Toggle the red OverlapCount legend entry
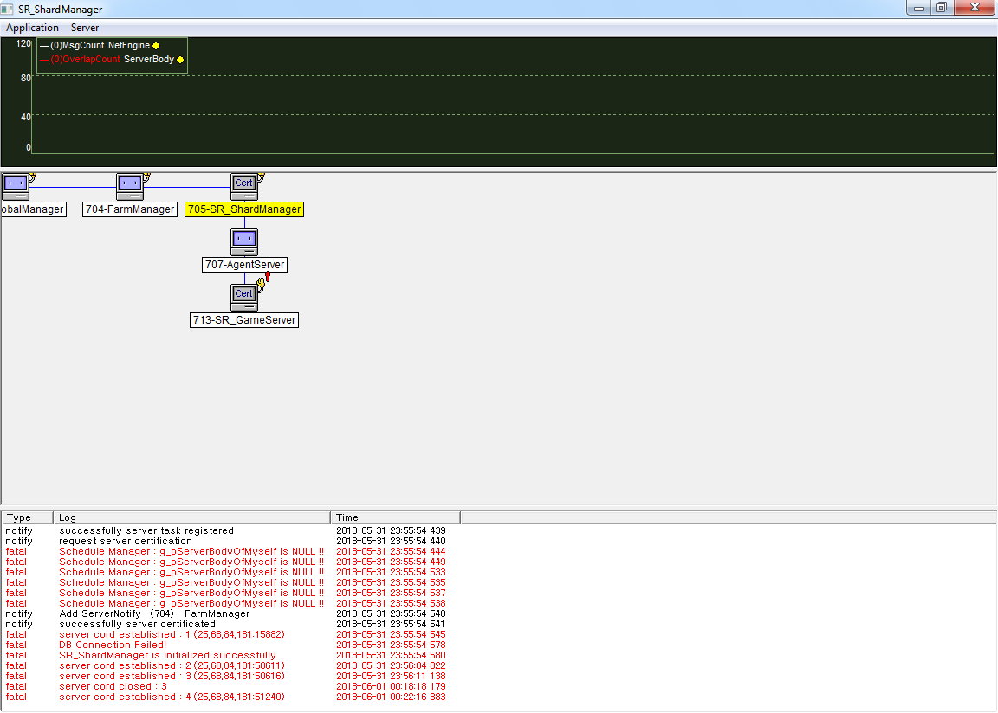The width and height of the screenshot is (998, 713). coord(85,60)
